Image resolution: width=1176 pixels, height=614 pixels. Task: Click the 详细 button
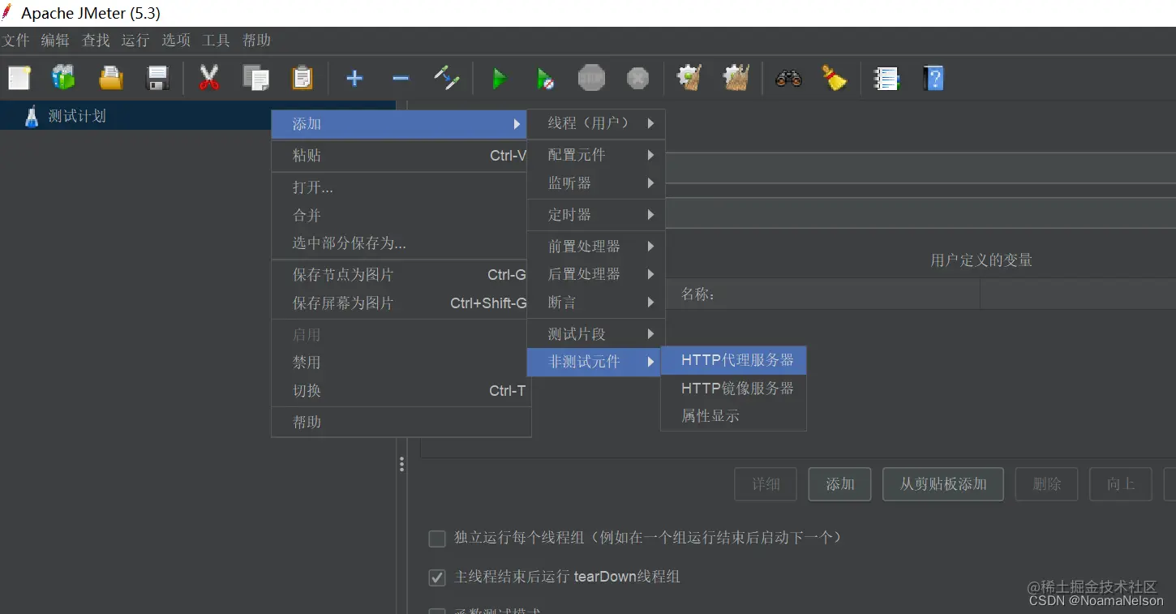point(765,483)
